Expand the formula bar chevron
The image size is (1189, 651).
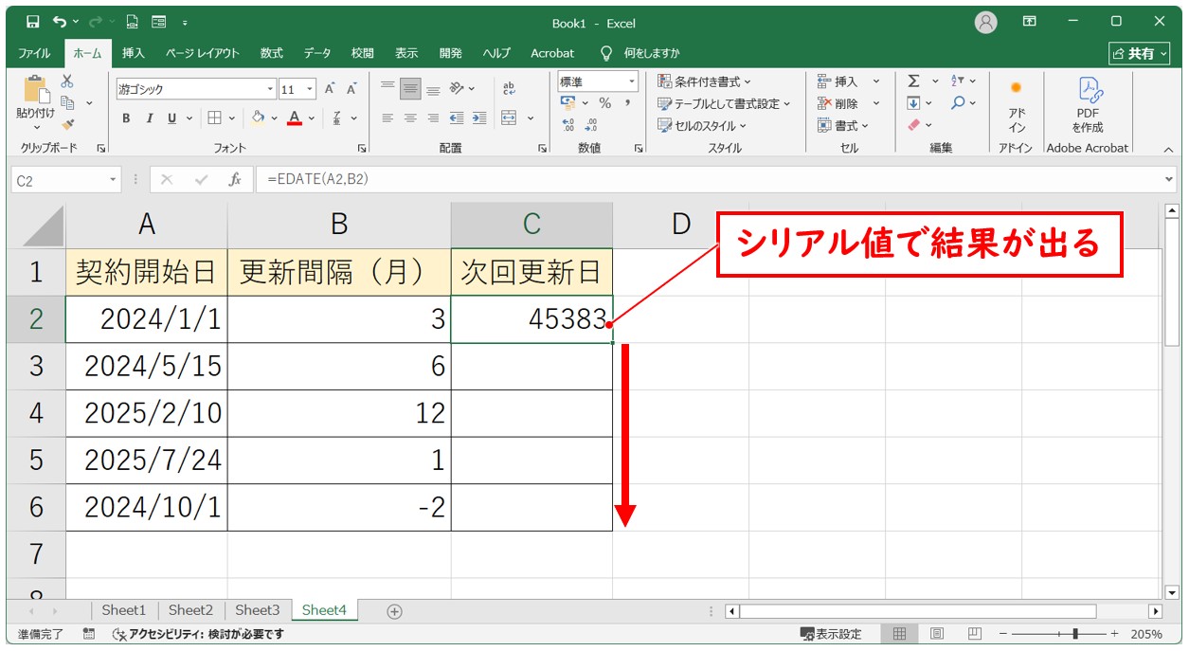pyautogui.click(x=1169, y=179)
